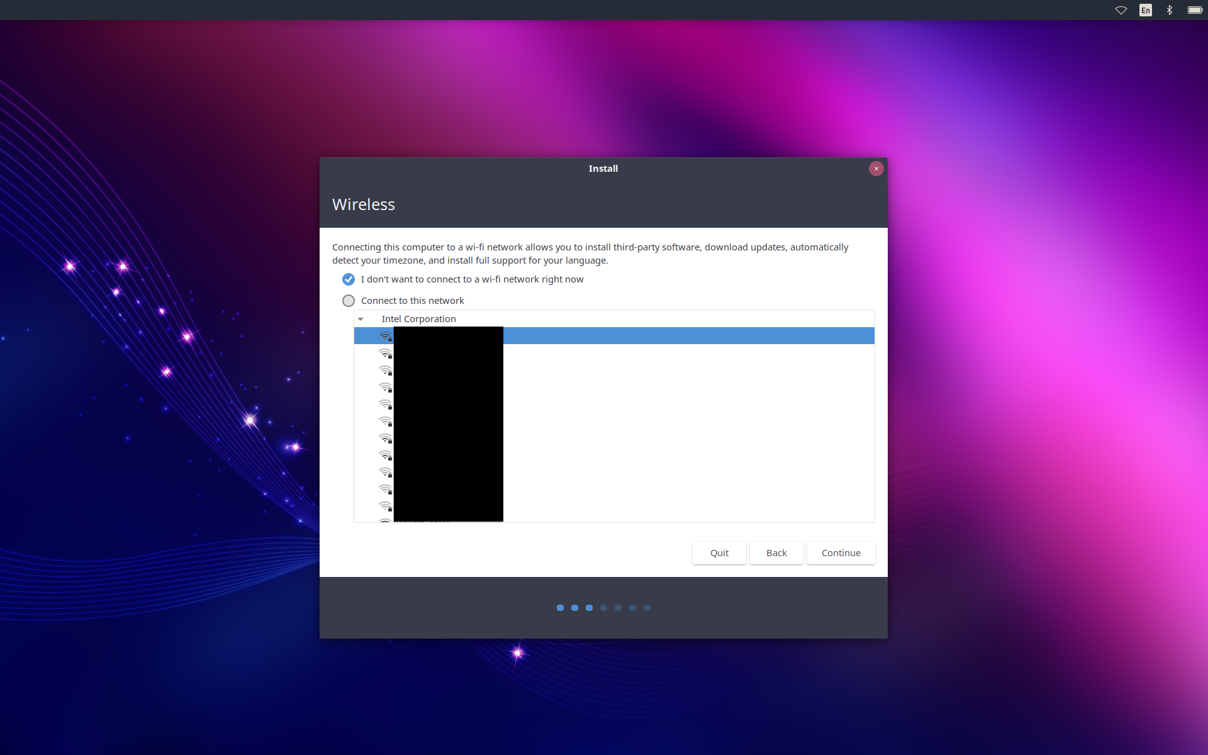Screen dimensions: 1208x755
Task: Click the first progress dot indicator
Action: (x=560, y=608)
